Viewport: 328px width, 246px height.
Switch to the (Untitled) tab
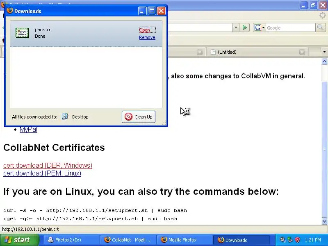[257, 52]
